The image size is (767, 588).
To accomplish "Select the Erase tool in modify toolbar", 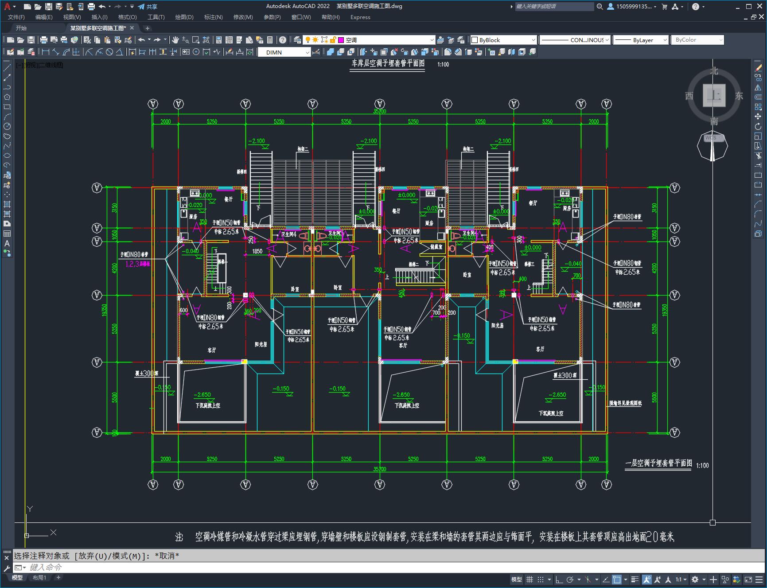I will click(758, 68).
